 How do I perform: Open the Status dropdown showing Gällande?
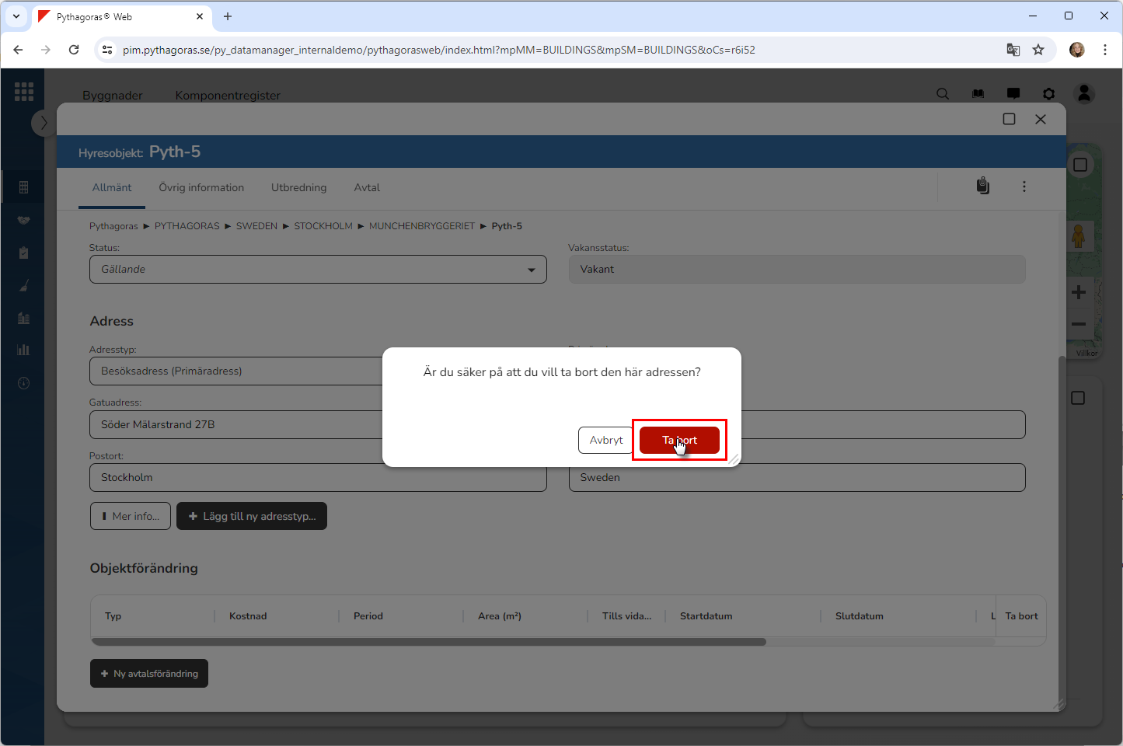pos(318,270)
